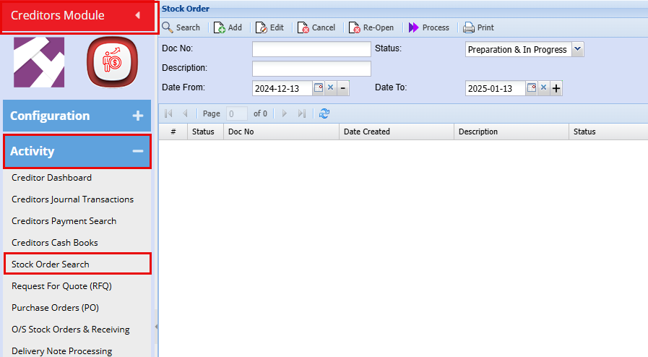Re-Open a stock order
This screenshot has height=357, width=648.
371,27
